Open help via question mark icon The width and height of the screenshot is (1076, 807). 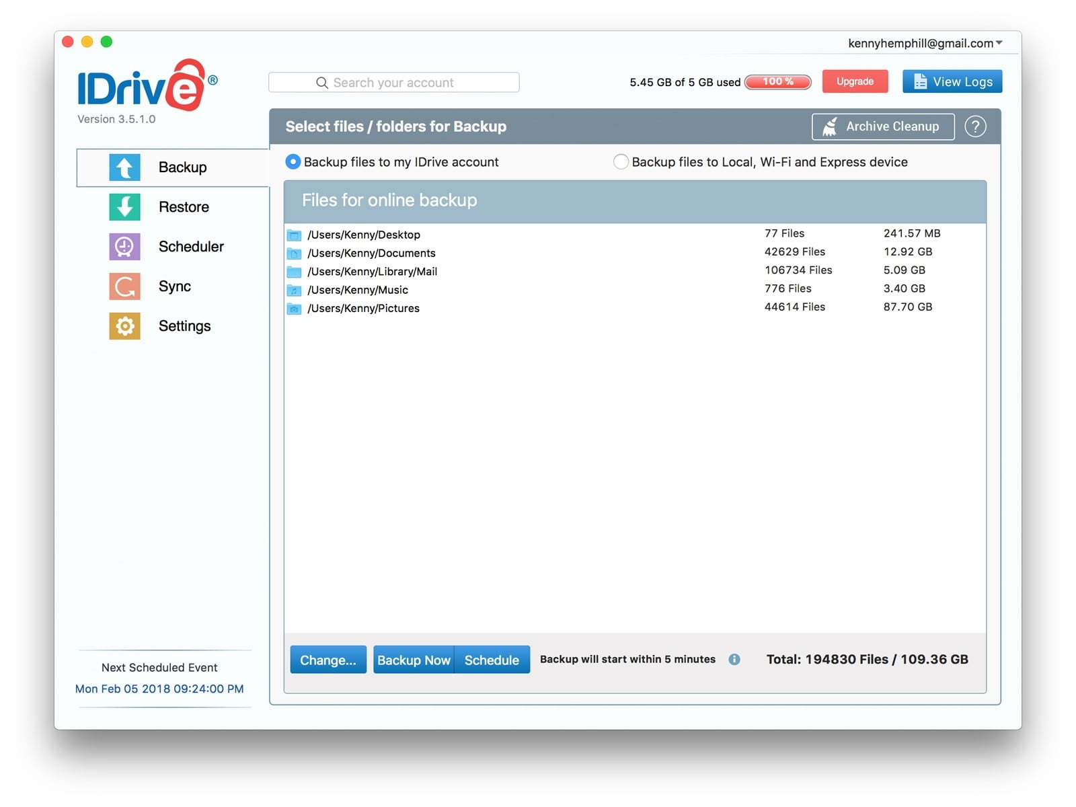click(975, 126)
